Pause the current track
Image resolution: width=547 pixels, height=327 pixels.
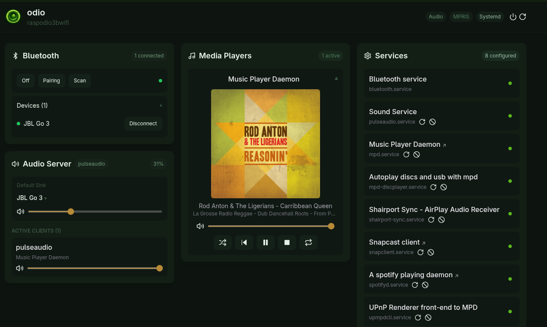266,242
